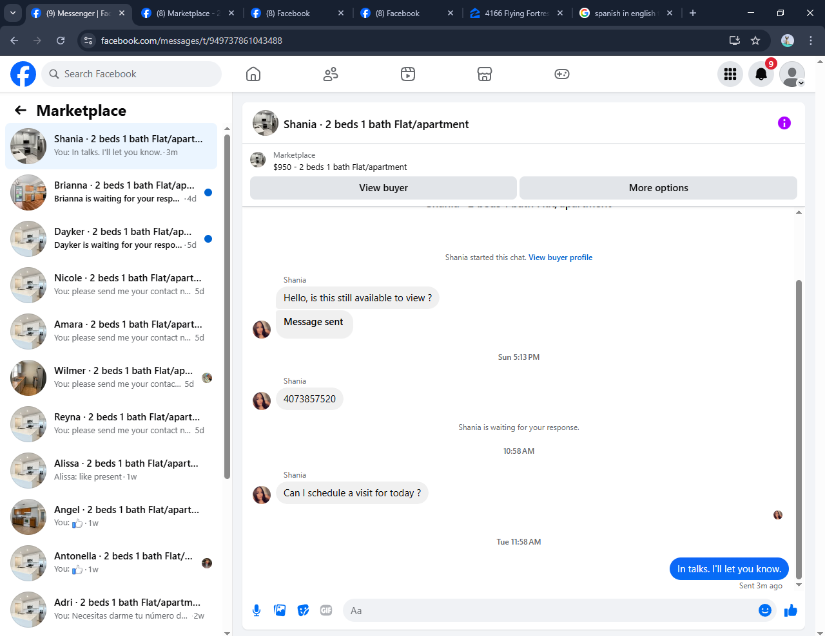This screenshot has width=825, height=636.
Task: Record a voice clip with microphone icon
Action: pyautogui.click(x=257, y=610)
